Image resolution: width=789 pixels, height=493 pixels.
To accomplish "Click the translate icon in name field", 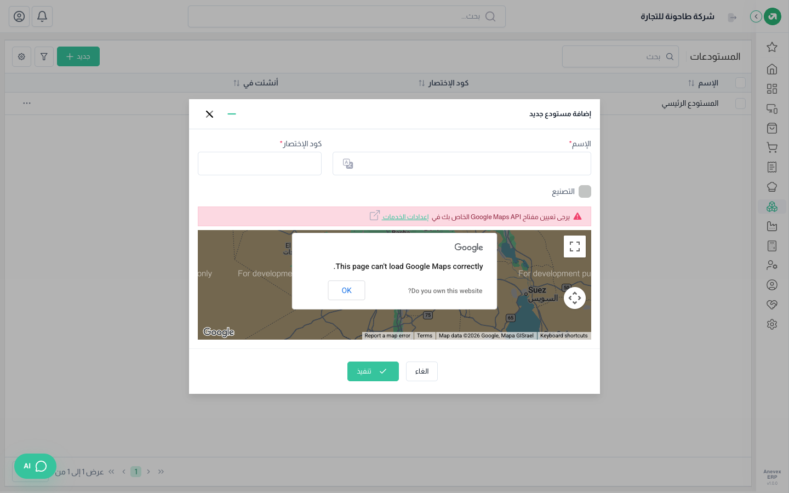I will coord(348,164).
